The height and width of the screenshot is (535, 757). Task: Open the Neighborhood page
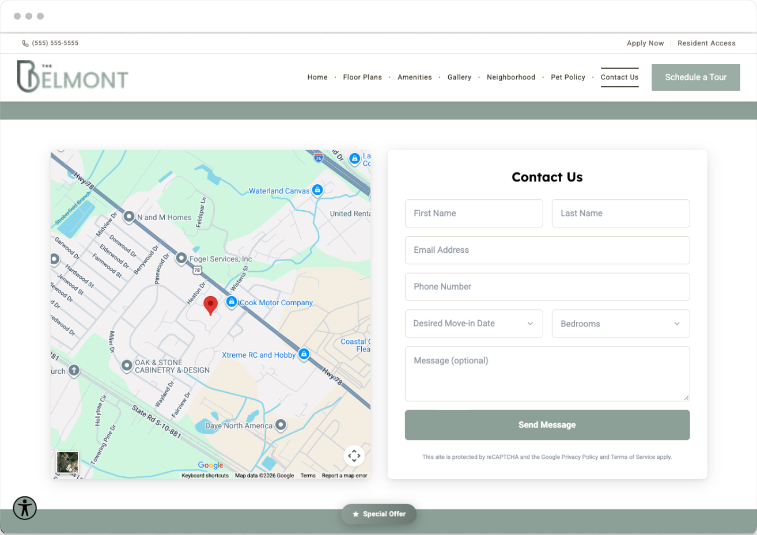(x=511, y=77)
